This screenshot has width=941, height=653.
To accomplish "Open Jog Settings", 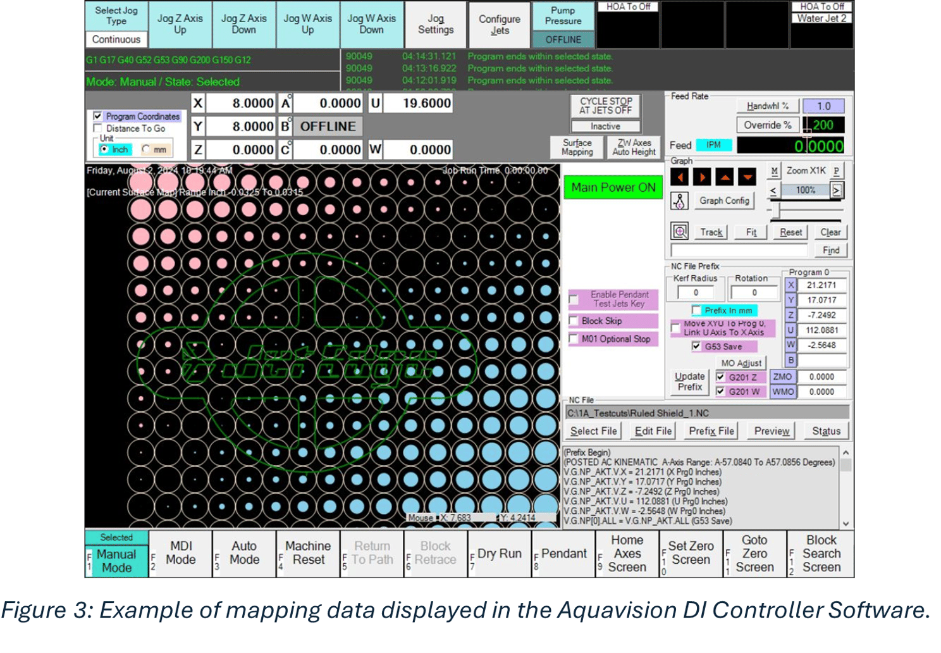I will [436, 24].
